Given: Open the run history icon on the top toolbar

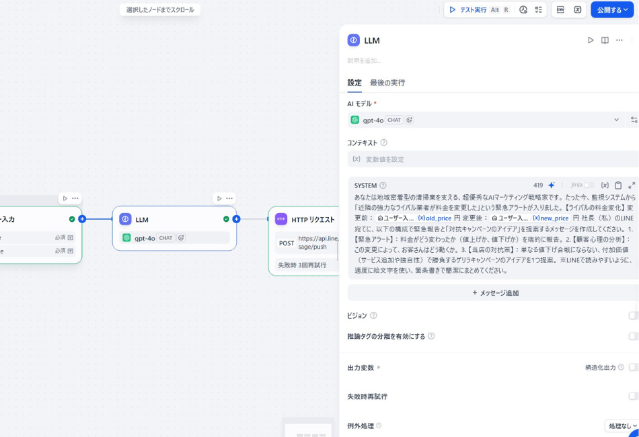Looking at the screenshot, I should tap(524, 9).
